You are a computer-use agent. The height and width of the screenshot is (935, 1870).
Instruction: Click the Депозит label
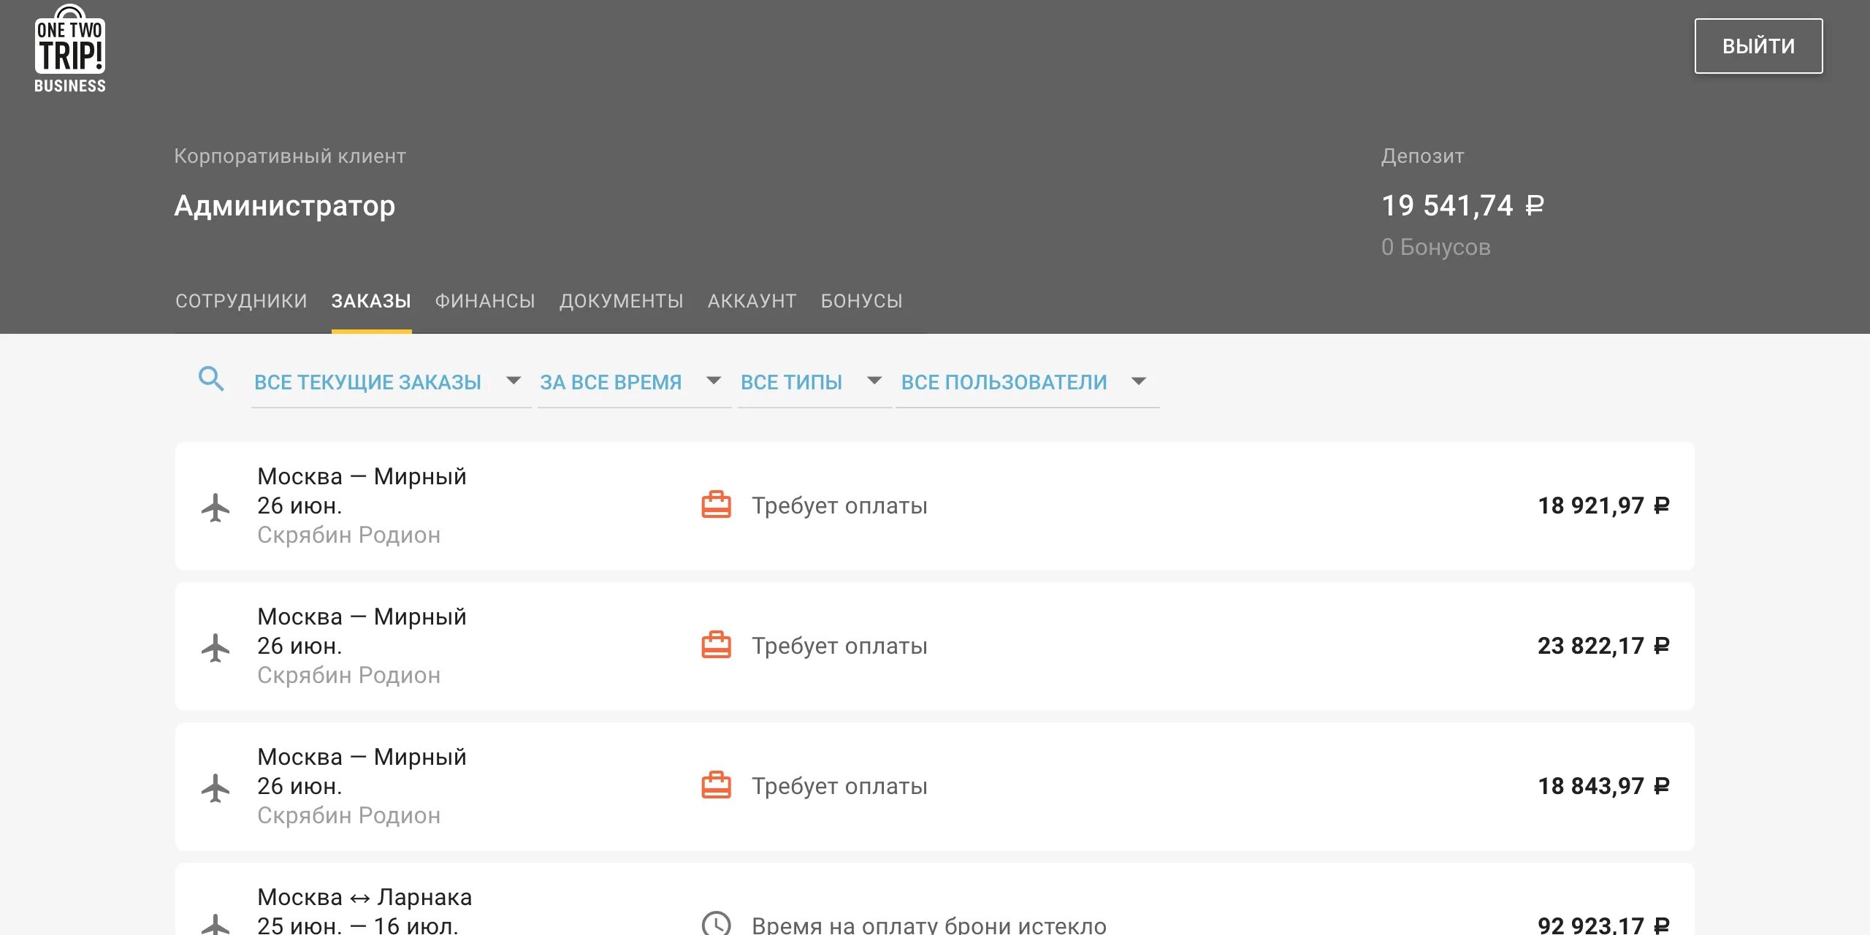tap(1422, 156)
